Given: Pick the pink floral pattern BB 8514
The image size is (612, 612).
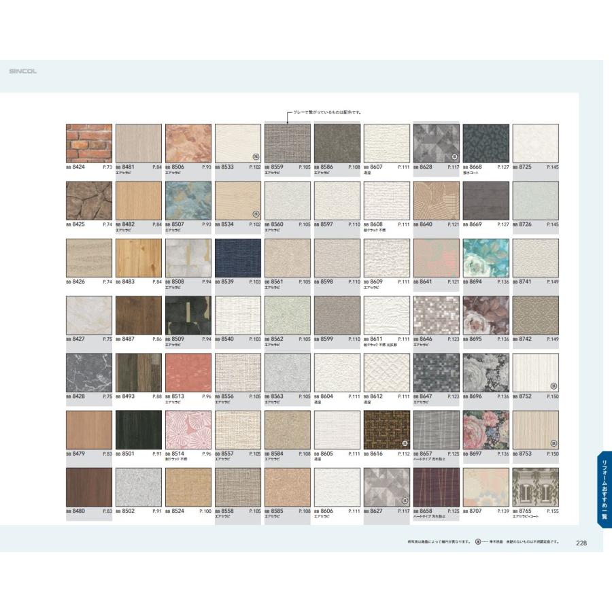Looking at the screenshot, I should pyautogui.click(x=188, y=430).
